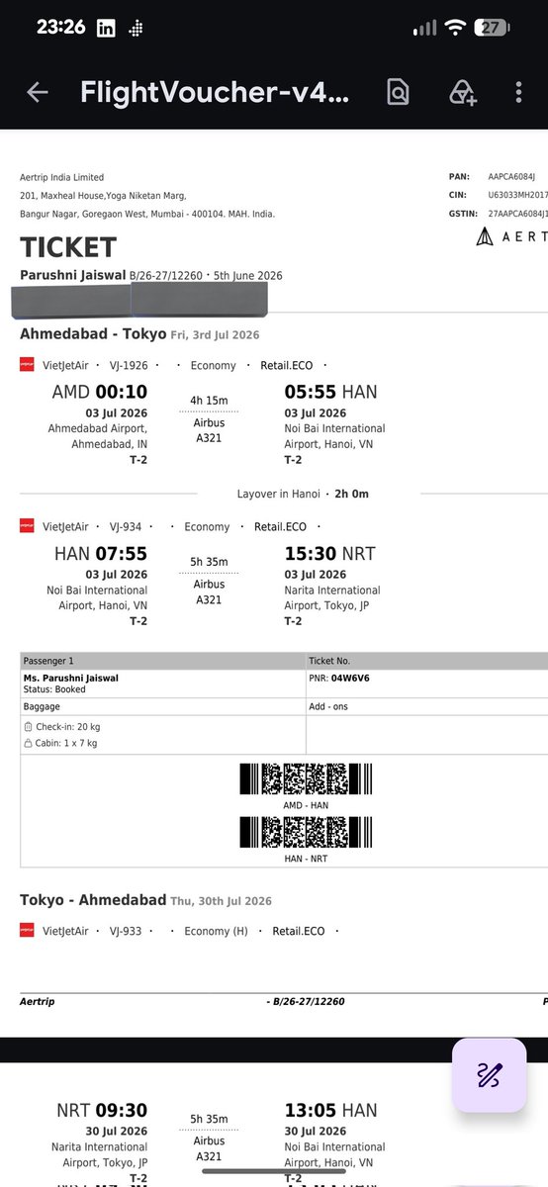The height and width of the screenshot is (1187, 548).
Task: Tap the VietJetAir logo next to VJ-934
Action: 26,526
